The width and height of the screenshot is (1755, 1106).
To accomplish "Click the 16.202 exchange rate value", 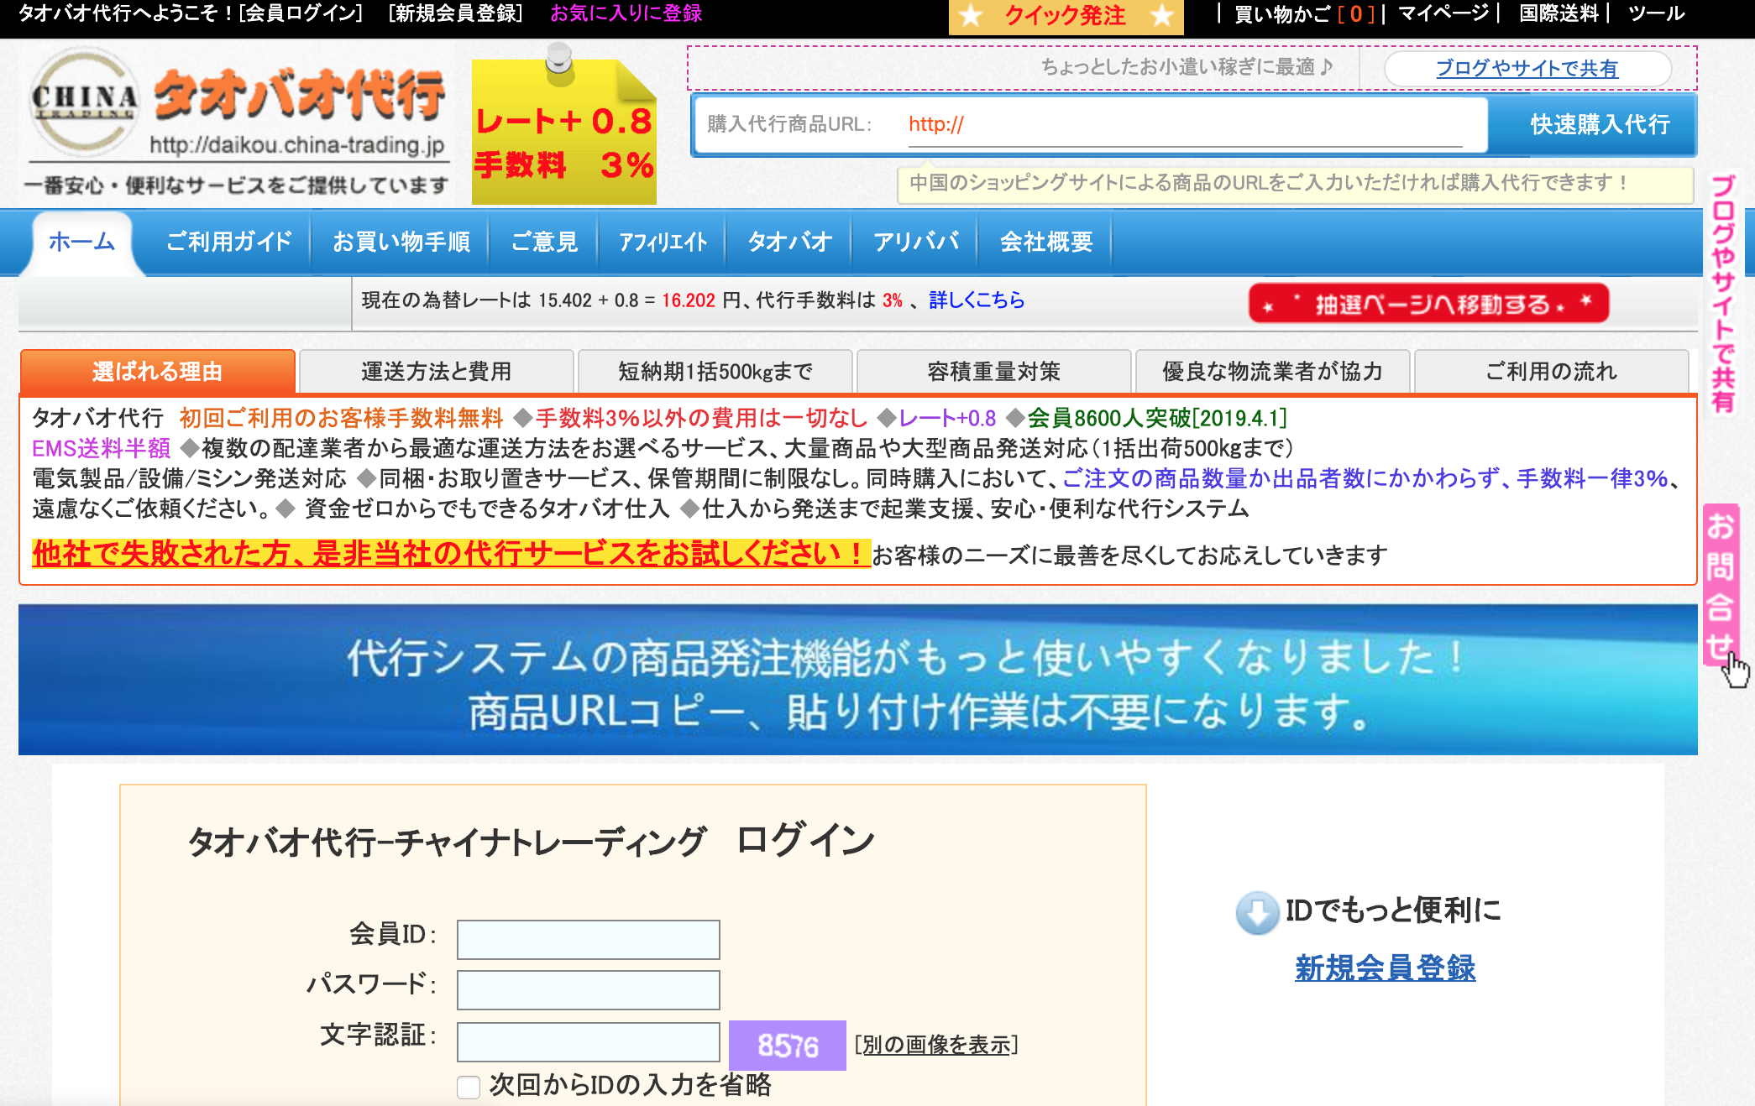I will (688, 300).
